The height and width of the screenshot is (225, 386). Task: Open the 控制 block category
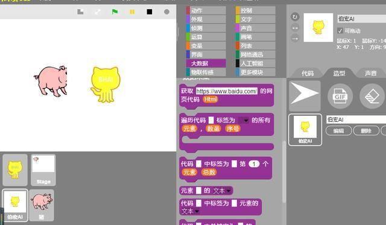(x=256, y=11)
